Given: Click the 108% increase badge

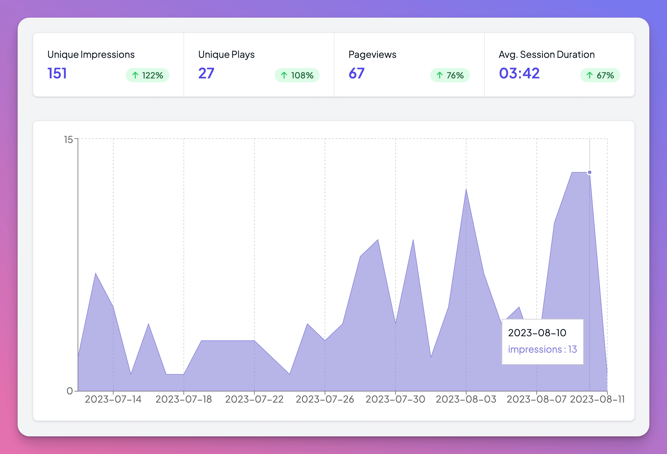Looking at the screenshot, I should [x=297, y=75].
